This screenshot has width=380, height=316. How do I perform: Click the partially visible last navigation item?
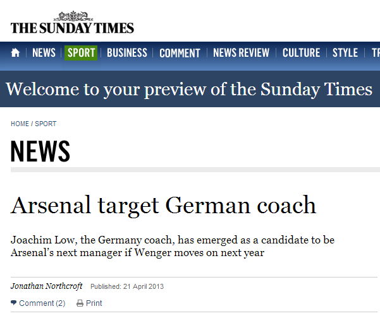375,53
